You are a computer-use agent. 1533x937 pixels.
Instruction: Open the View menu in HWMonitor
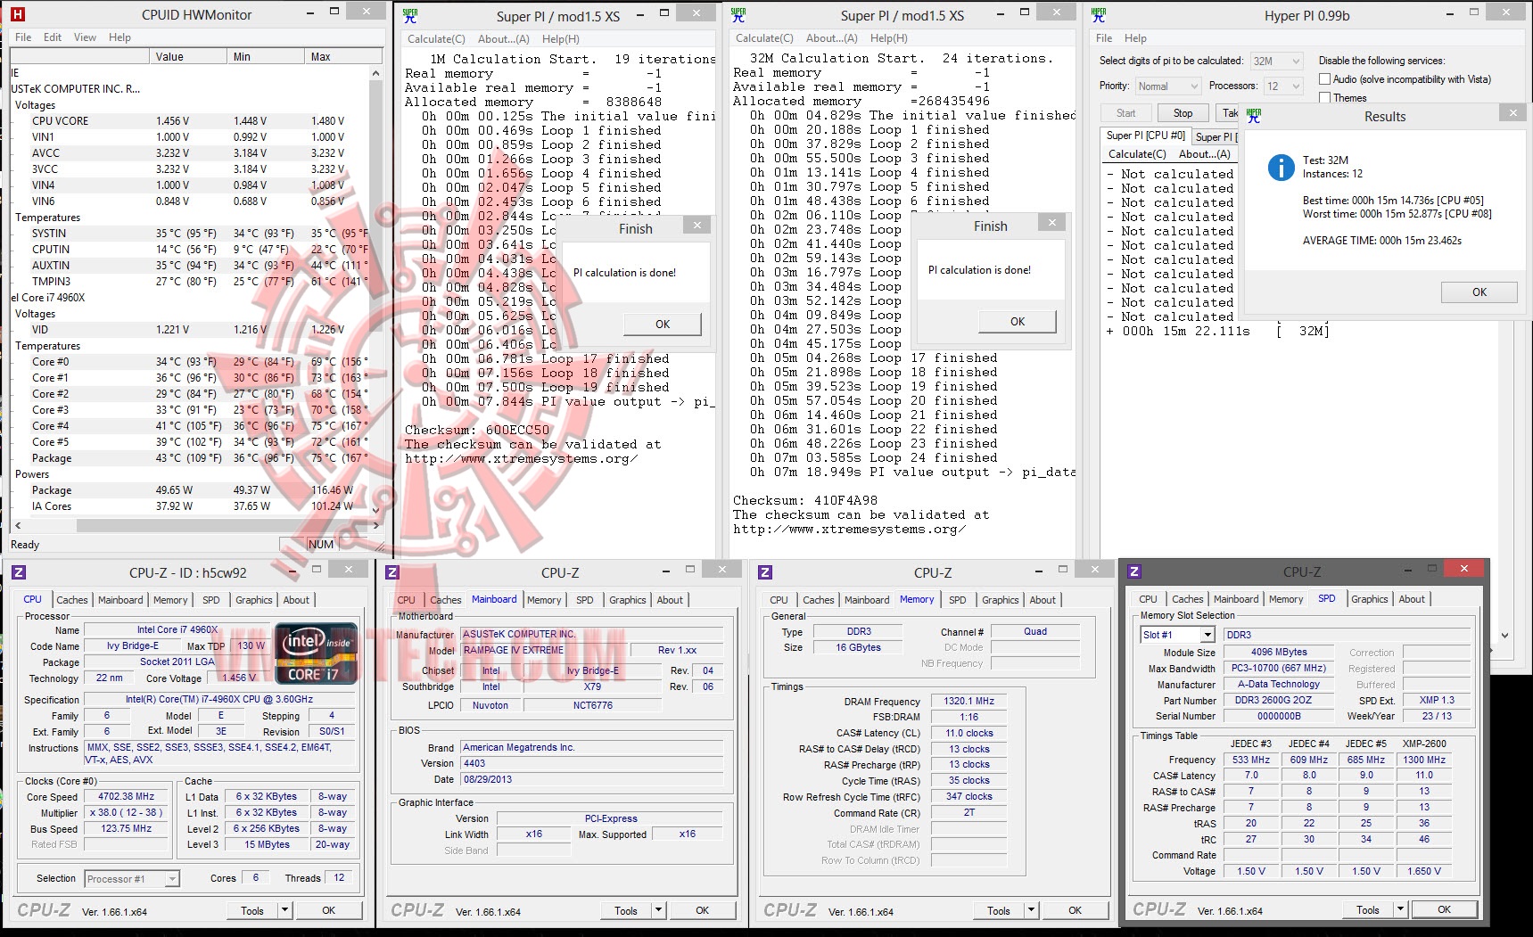[x=85, y=37]
